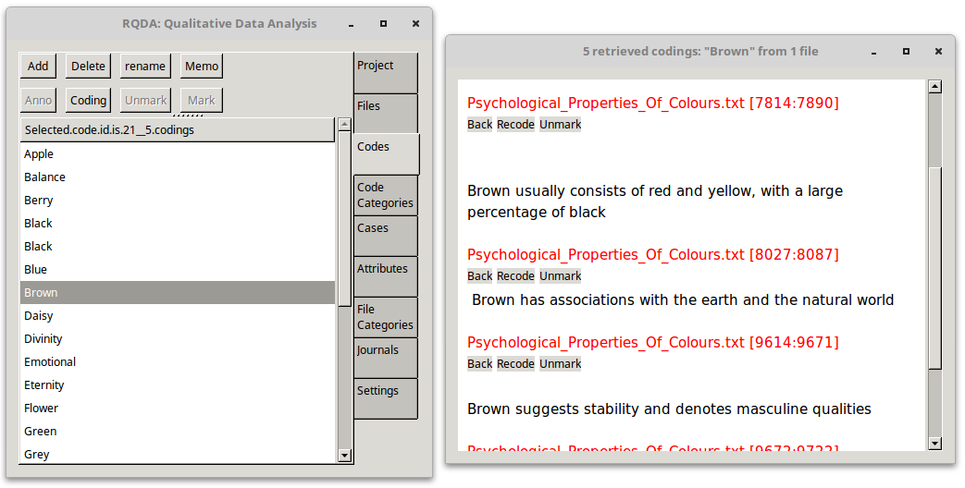Viewport: 965px width, 488px height.
Task: Click the Add code button
Action: 38,67
